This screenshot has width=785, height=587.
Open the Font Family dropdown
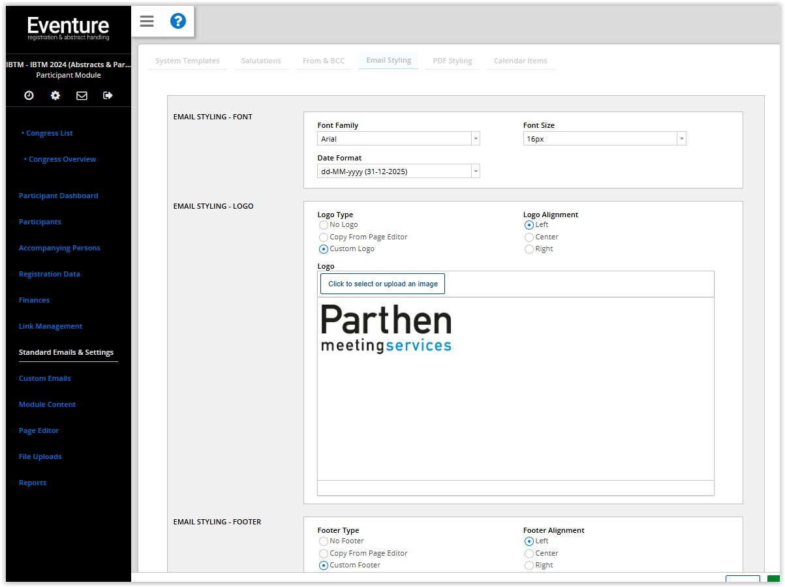399,139
